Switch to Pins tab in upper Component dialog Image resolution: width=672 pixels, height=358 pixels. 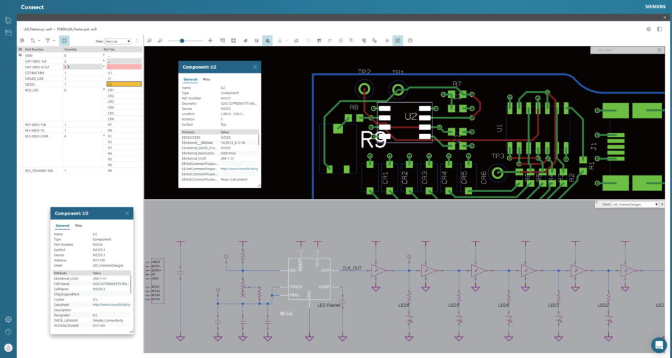206,79
